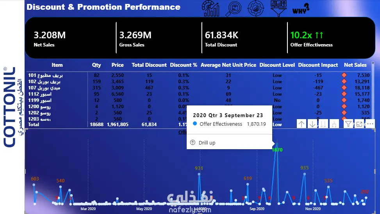Open the WHY? analysis page icon
The height and width of the screenshot is (214, 380).
pyautogui.click(x=301, y=9)
